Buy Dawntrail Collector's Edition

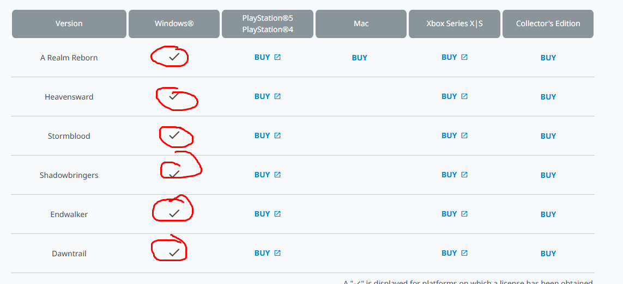(548, 254)
